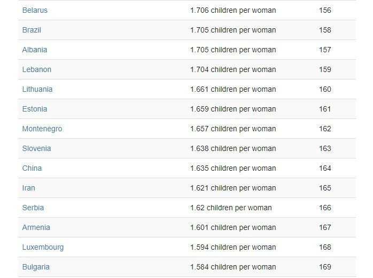
Task: Click the Albania link
Action: pos(35,50)
